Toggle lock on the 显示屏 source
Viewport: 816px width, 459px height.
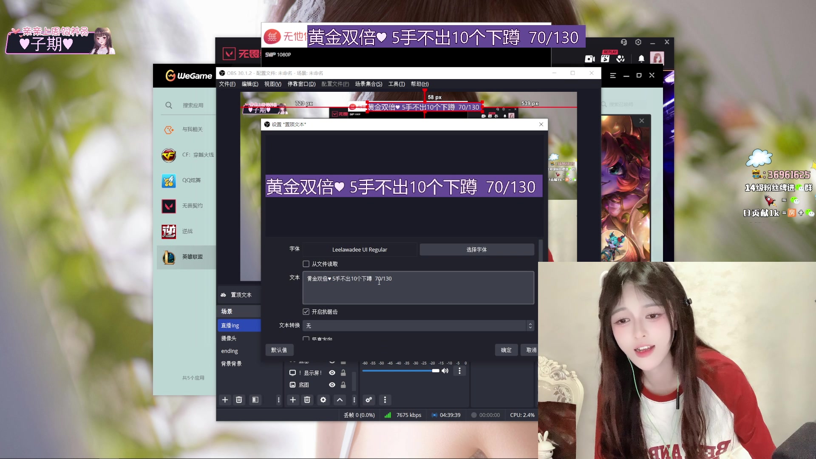click(x=343, y=373)
